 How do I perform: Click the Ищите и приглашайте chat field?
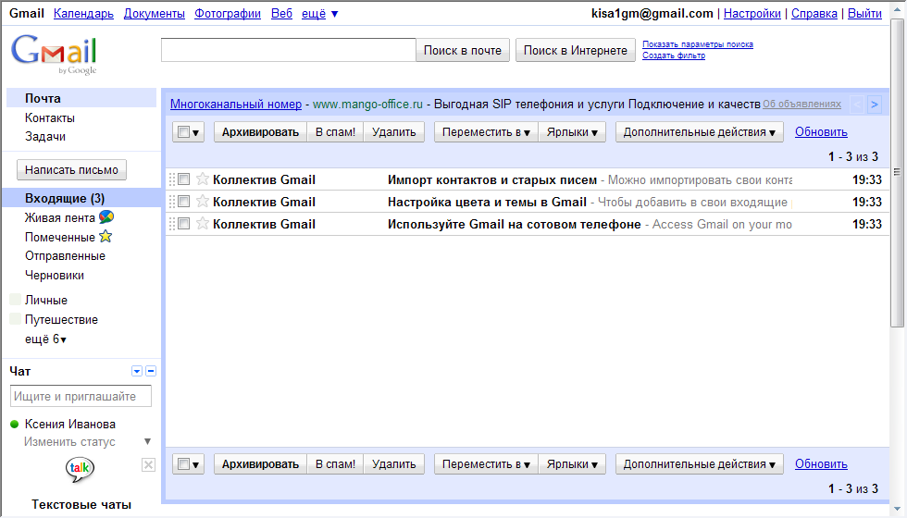(81, 396)
